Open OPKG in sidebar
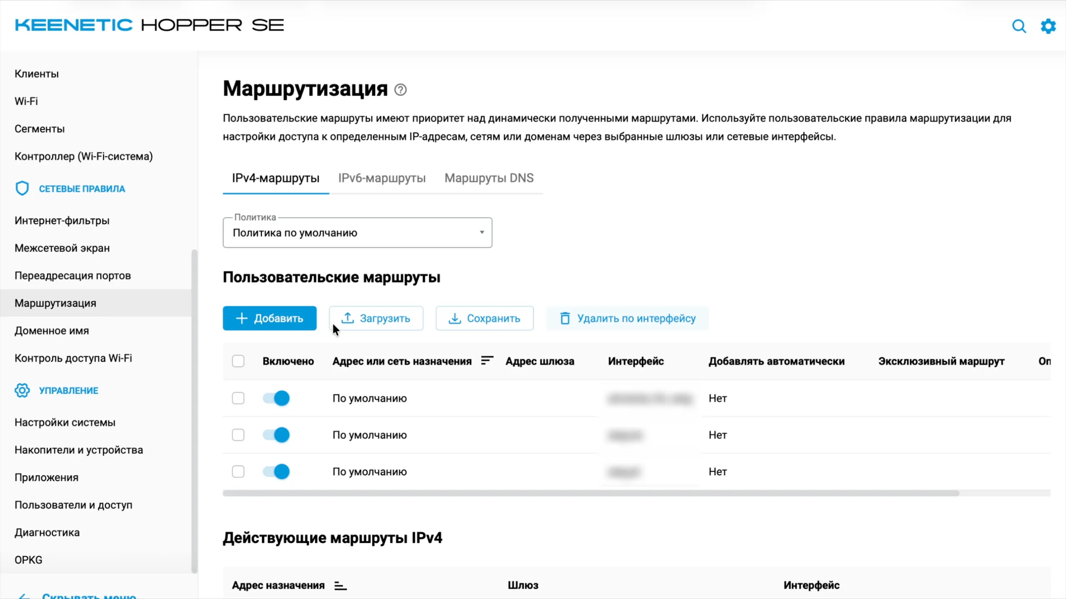Screen dimensions: 1066x599 [x=96, y=560]
